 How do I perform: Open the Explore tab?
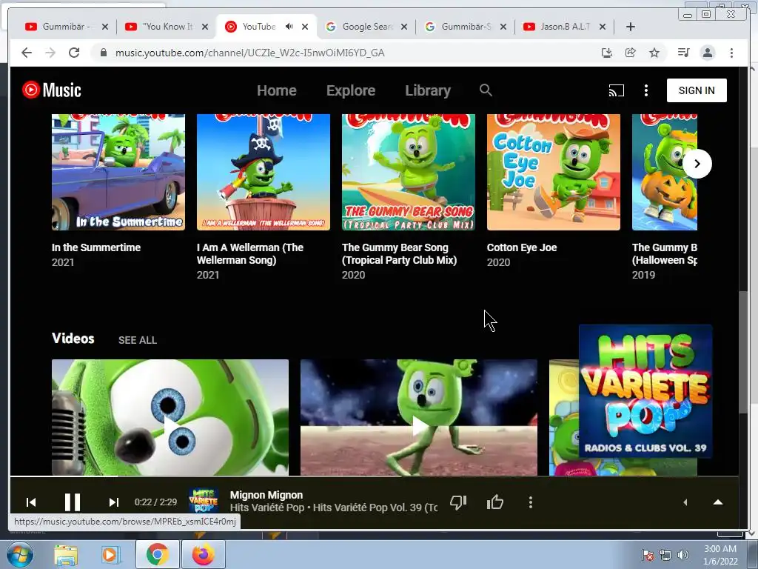pyautogui.click(x=350, y=90)
